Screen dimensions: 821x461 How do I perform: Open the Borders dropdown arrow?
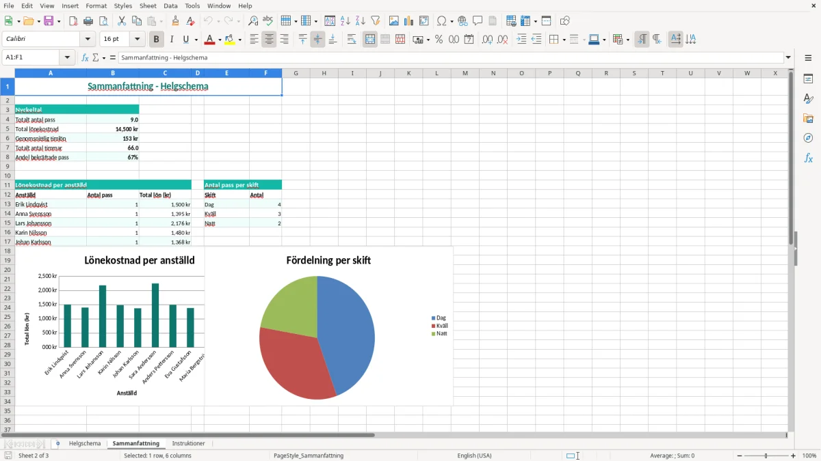(563, 40)
